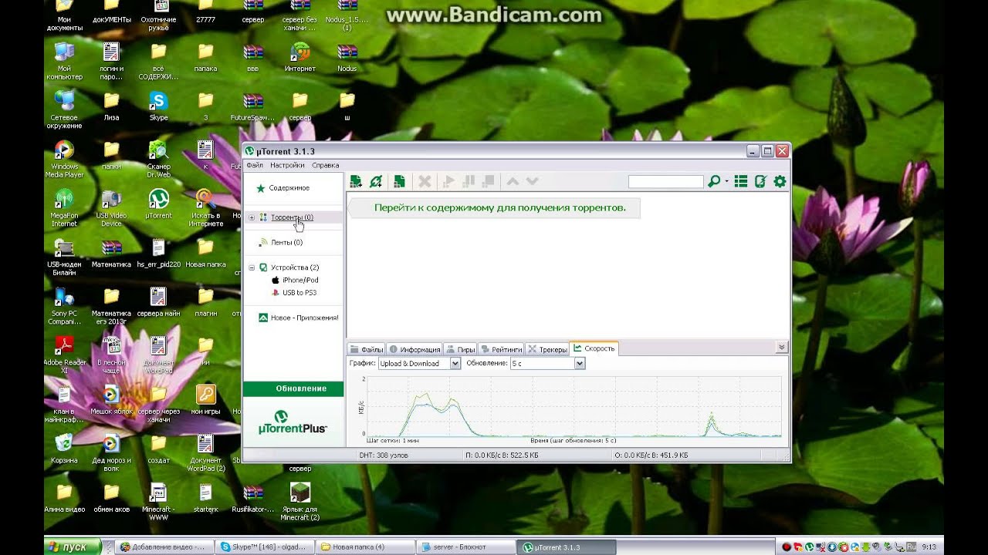Switch to the Трекеры tab
Viewport: 988px width, 555px height.
tap(546, 349)
